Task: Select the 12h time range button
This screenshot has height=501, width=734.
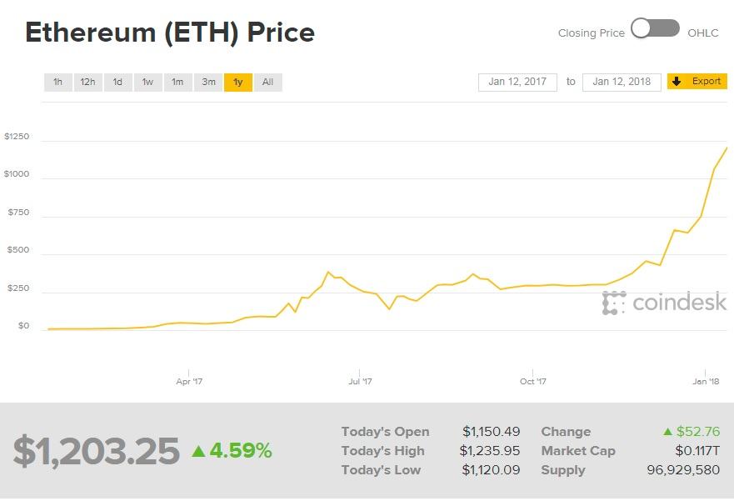Action: pyautogui.click(x=87, y=82)
